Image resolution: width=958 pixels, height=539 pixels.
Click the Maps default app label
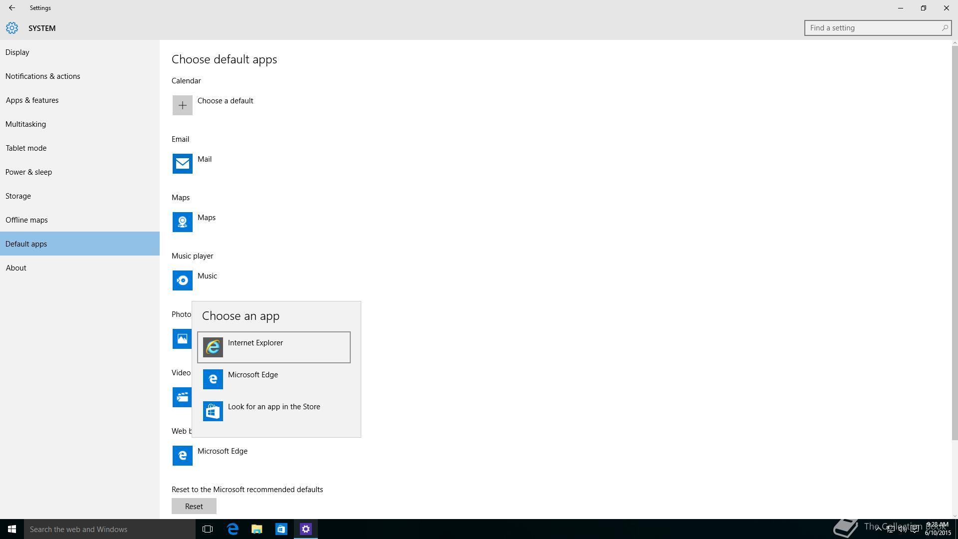point(207,218)
